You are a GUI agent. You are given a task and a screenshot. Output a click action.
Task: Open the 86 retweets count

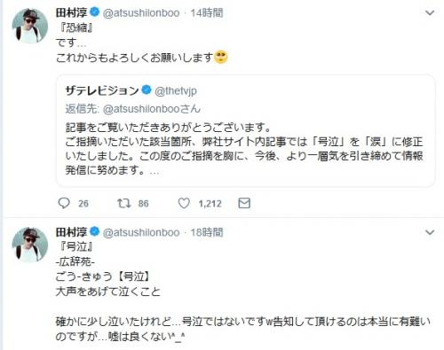143,204
